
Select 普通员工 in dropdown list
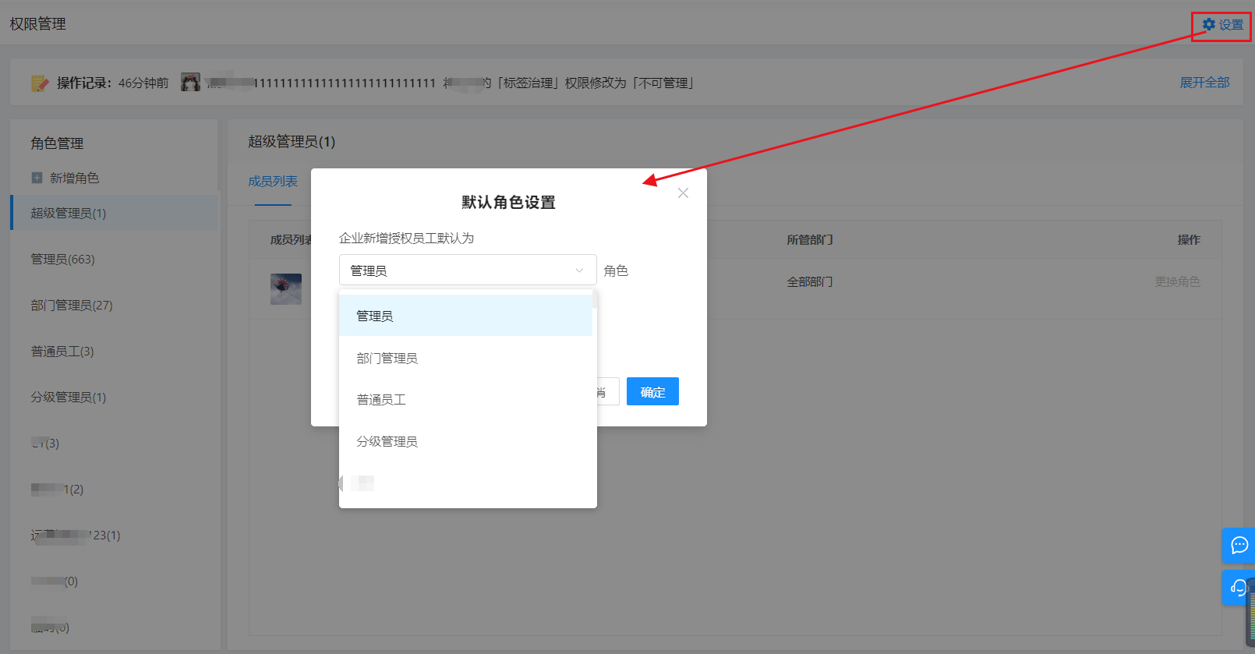pos(465,399)
